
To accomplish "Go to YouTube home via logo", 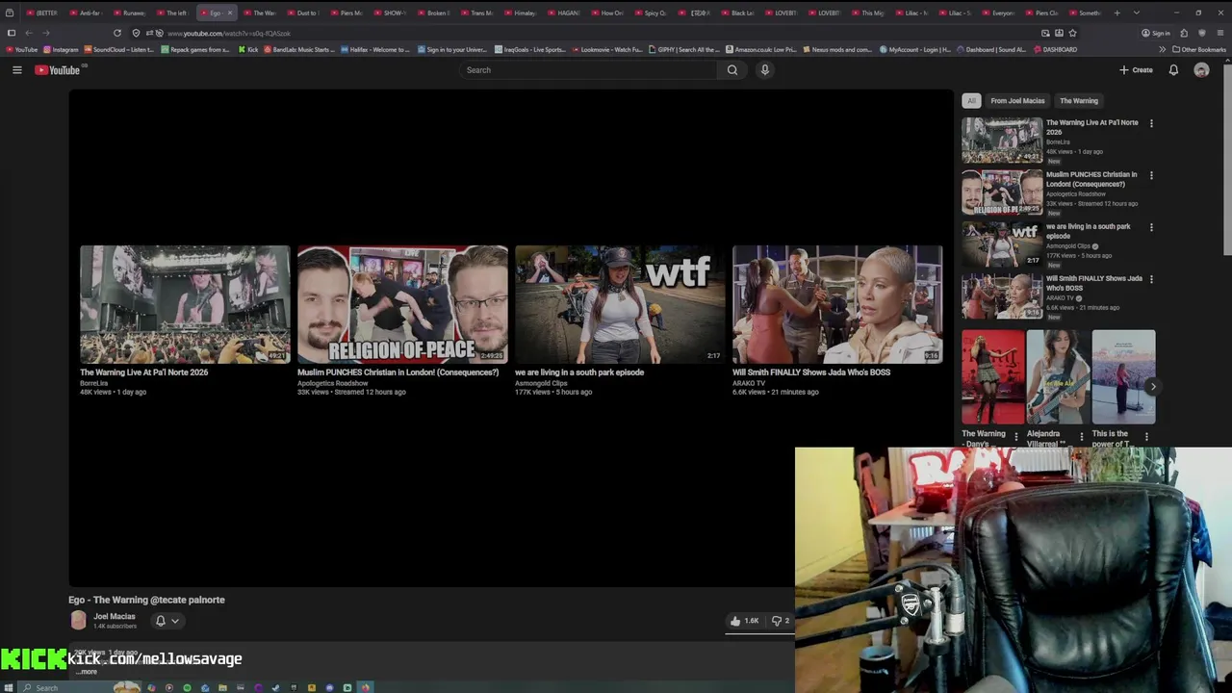I will 58,69.
